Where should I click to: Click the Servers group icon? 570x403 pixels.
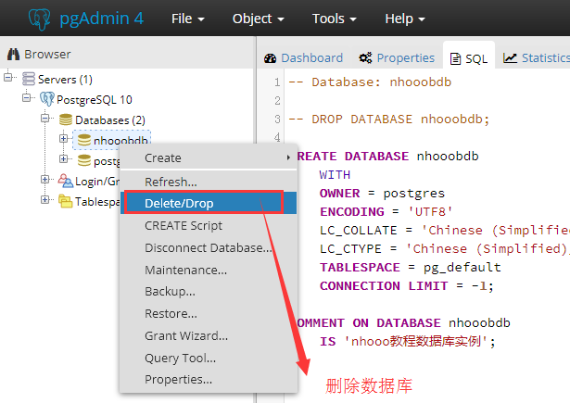29,79
